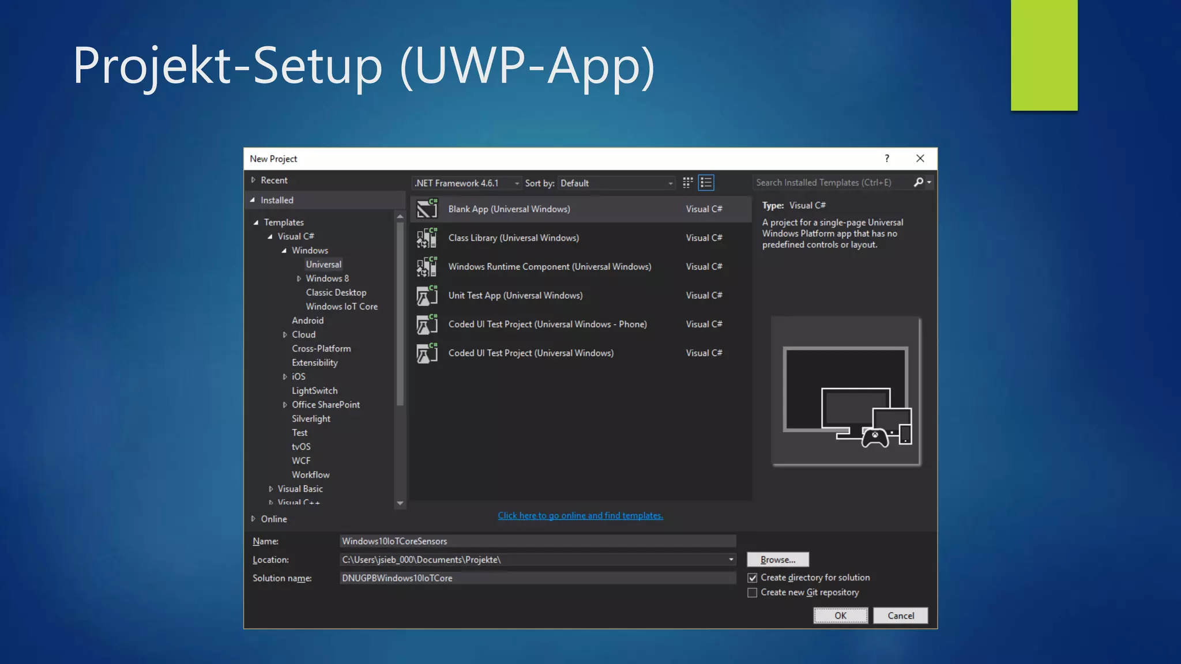
Task: Collapse the Templates tree node
Action: coord(256,222)
